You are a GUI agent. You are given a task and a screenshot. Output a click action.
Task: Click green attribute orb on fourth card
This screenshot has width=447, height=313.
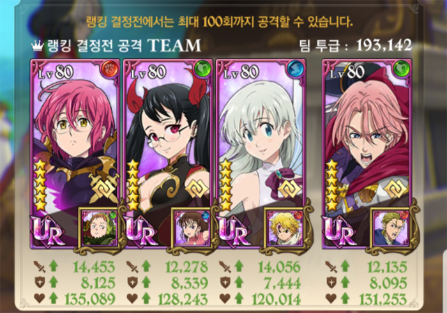[402, 69]
